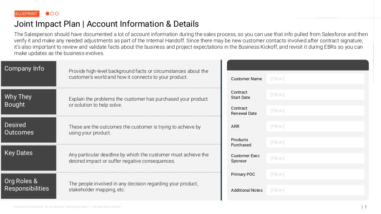Focus the Primary POC input field
The image size is (381, 214).
click(x=315, y=174)
